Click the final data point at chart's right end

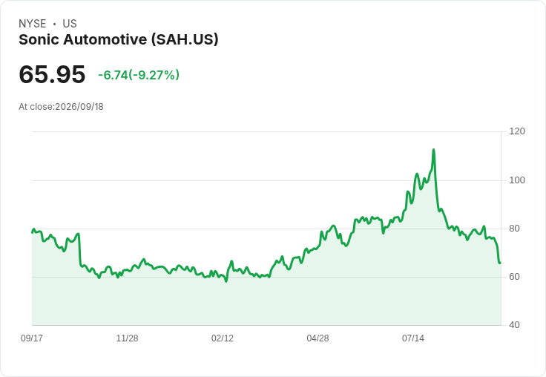click(500, 263)
